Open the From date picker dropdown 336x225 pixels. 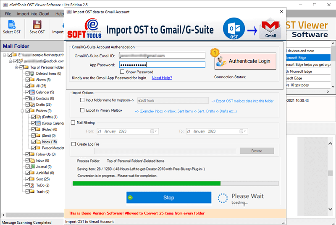[154, 131]
